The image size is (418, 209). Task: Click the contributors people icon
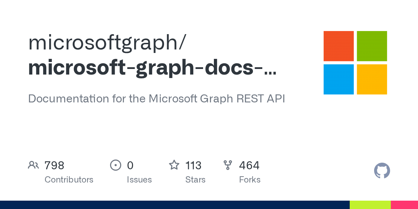[x=33, y=165]
